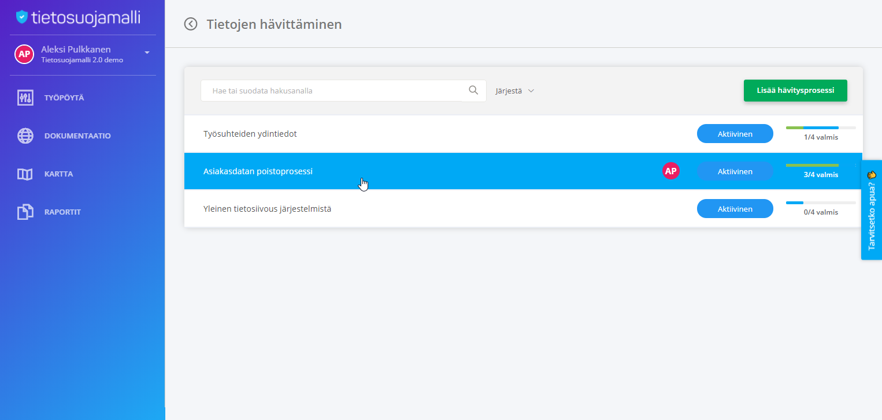Image resolution: width=882 pixels, height=420 pixels.
Task: Click Lisää hävitysprosessi button
Action: tap(795, 91)
